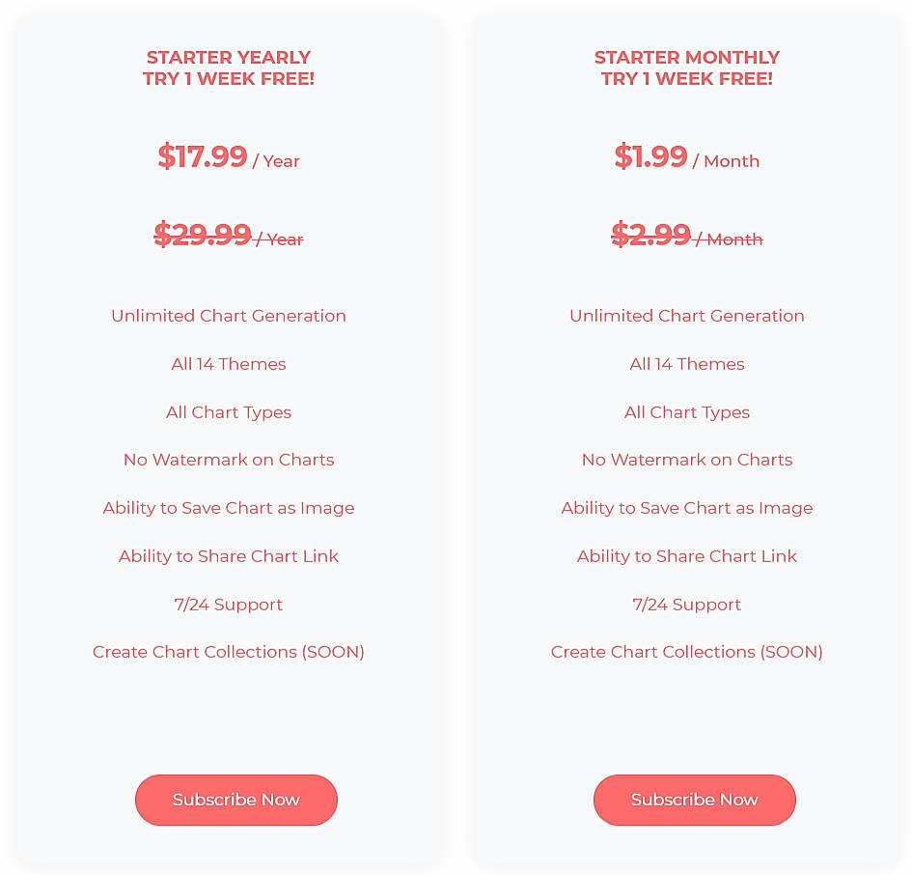Select the Starter Yearly plan heading
Screen dimensions: 912x875
pyautogui.click(x=228, y=68)
